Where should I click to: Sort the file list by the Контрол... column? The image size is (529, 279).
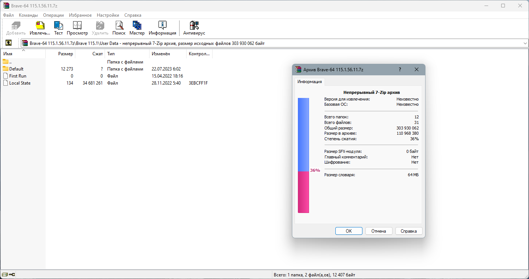(x=200, y=54)
